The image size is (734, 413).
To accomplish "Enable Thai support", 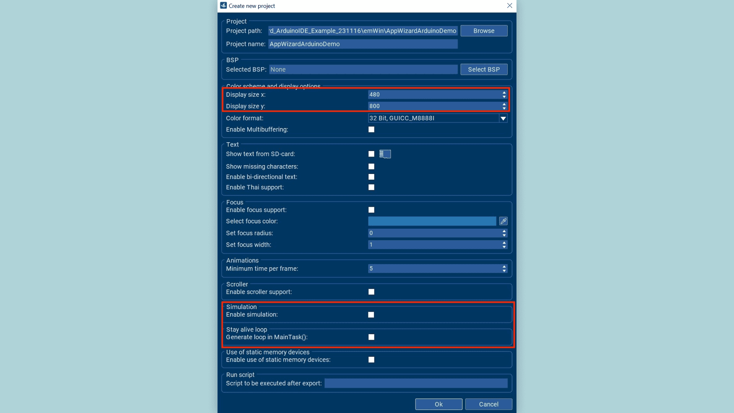I will click(x=371, y=187).
